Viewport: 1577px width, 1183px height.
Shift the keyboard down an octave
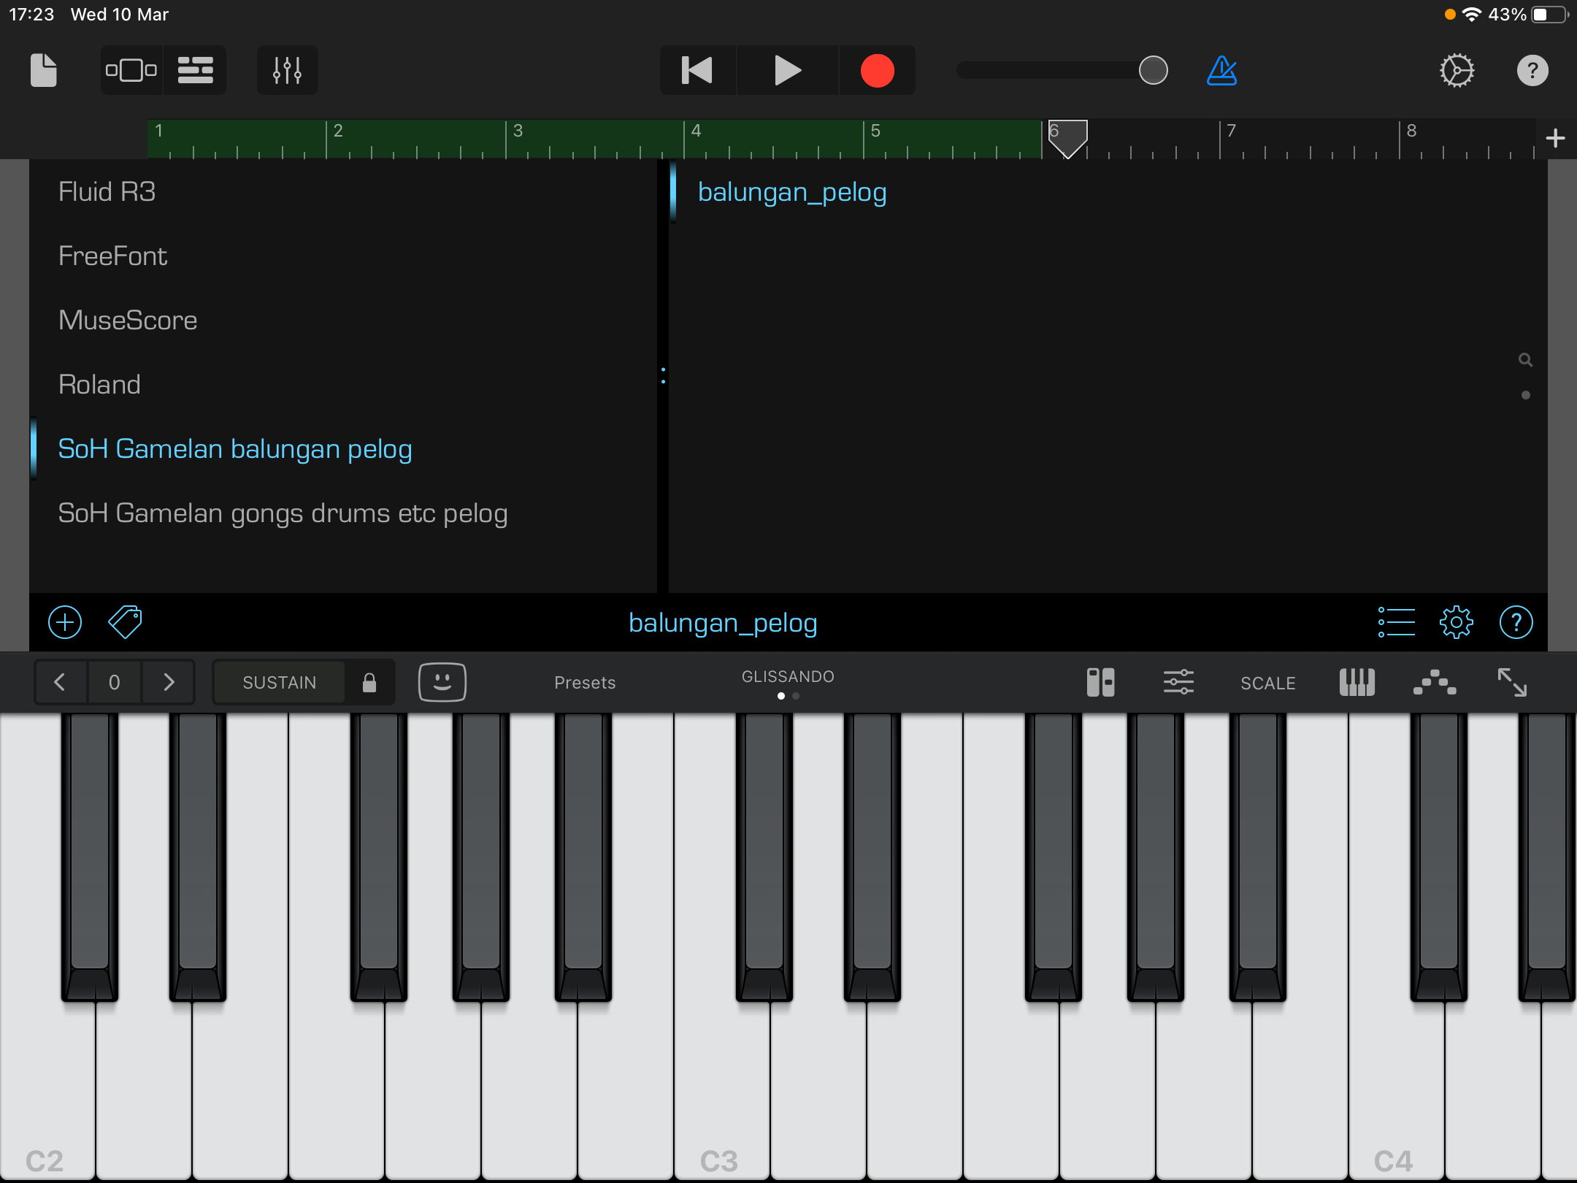pyautogui.click(x=61, y=682)
